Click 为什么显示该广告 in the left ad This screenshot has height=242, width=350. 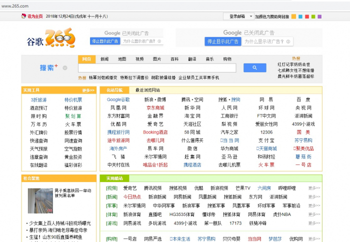142,41
